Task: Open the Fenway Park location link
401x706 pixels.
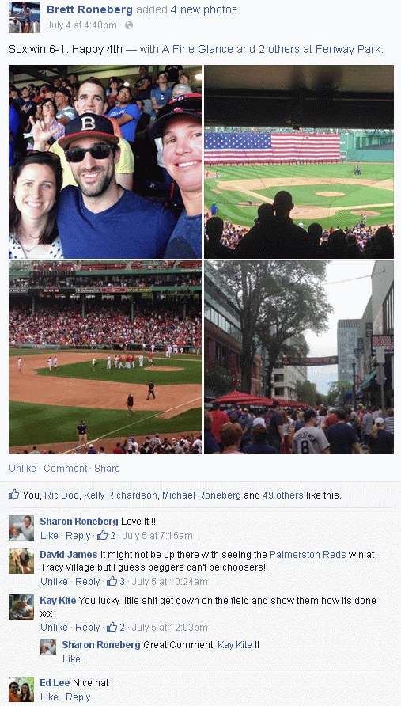Action: (x=349, y=49)
